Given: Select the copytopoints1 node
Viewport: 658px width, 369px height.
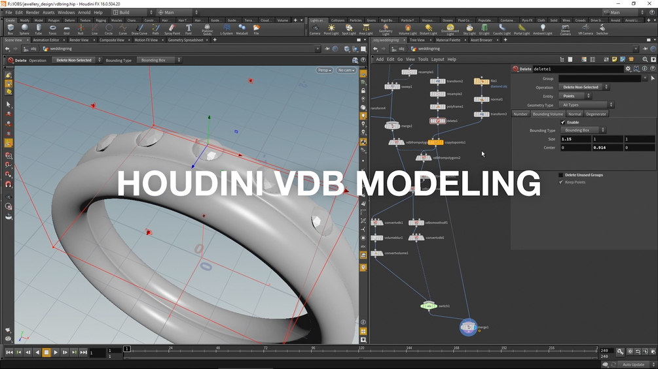Looking at the screenshot, I should [x=435, y=142].
